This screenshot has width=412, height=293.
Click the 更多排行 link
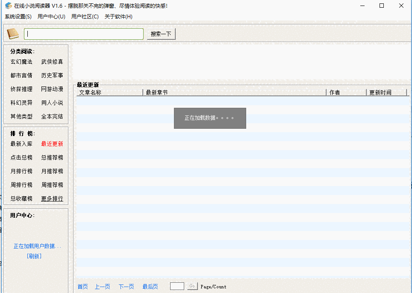tap(52, 198)
